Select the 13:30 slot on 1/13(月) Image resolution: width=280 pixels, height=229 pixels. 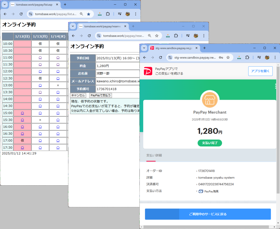(x=40, y=92)
